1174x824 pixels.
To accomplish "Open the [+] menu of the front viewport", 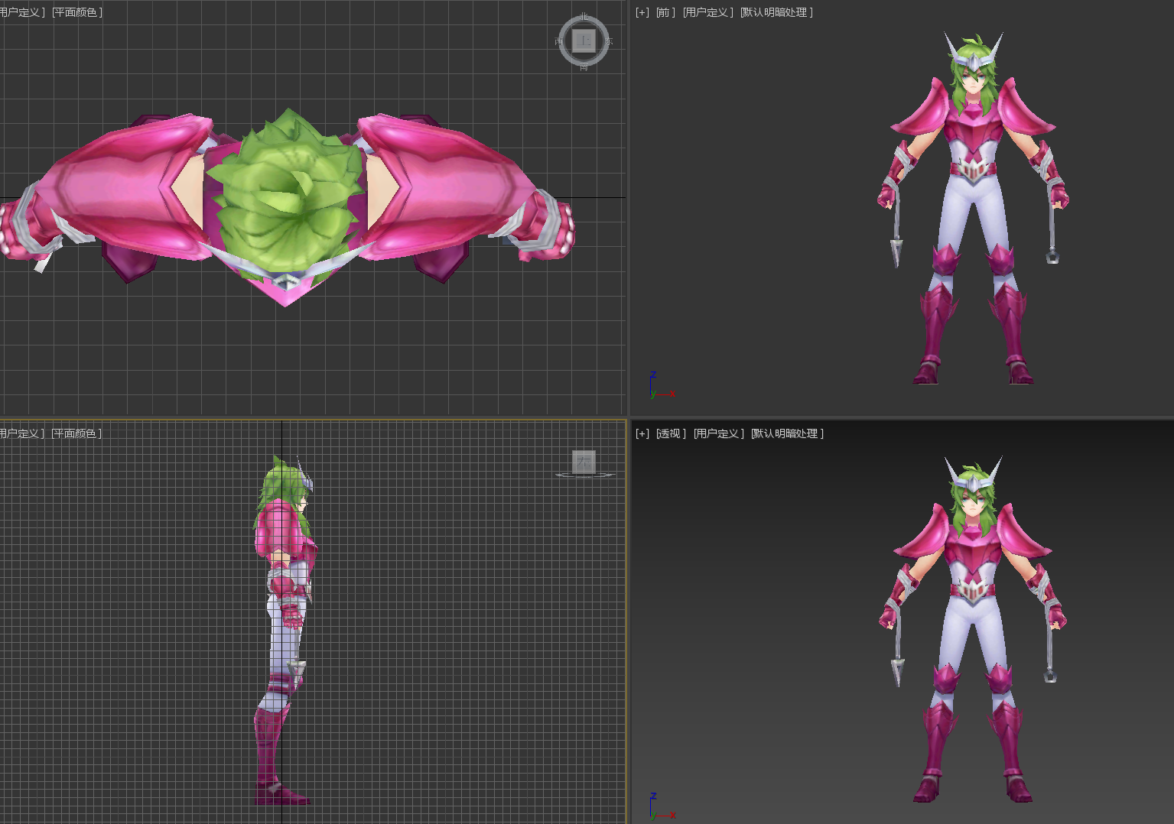I will [642, 12].
